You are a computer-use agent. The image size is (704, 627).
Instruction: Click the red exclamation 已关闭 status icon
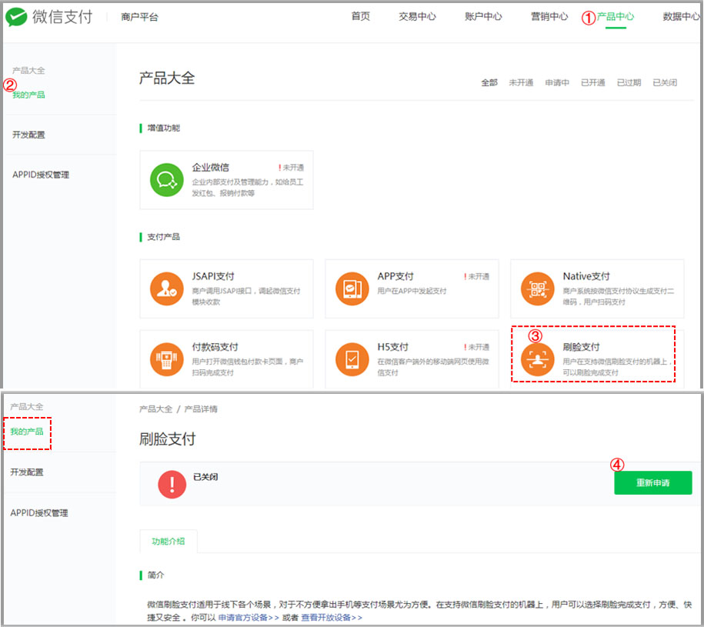(x=172, y=484)
